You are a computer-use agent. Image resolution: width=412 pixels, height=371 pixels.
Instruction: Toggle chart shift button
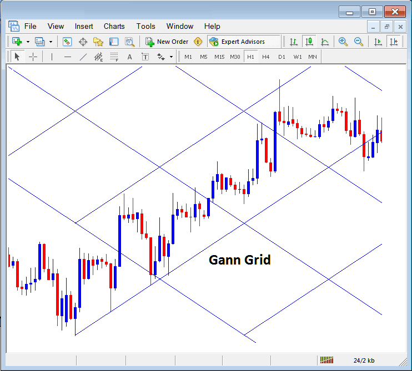pyautogui.click(x=394, y=42)
